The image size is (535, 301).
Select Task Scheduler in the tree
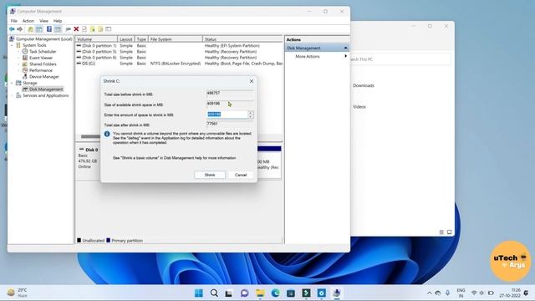(x=43, y=52)
